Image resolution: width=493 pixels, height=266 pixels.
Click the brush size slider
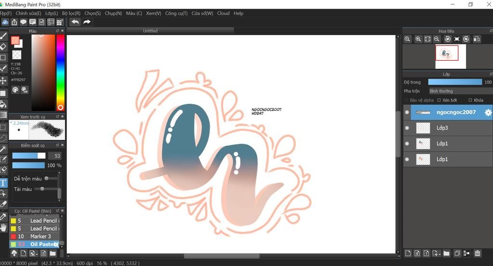(x=29, y=156)
